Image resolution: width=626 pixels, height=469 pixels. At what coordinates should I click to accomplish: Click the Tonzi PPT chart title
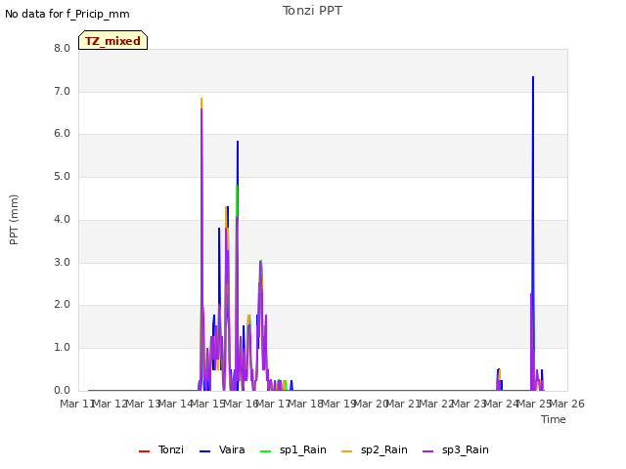pyautogui.click(x=312, y=11)
